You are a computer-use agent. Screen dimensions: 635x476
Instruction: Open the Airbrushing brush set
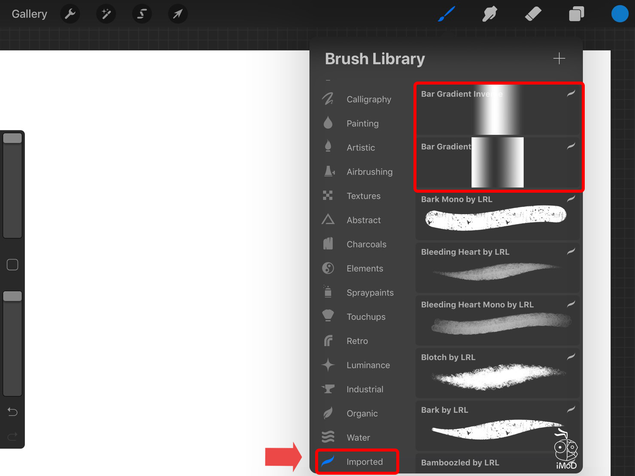[369, 172]
